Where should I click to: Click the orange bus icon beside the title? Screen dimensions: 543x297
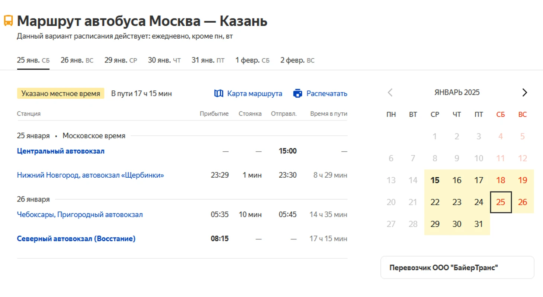click(x=8, y=21)
